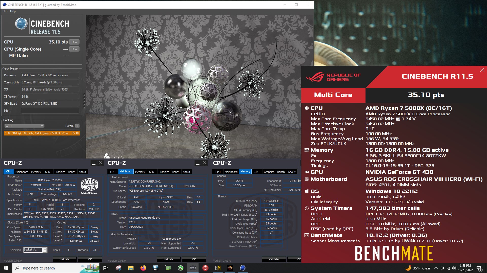Image resolution: width=487 pixels, height=273 pixels.
Task: Open About tab in first CPU-Z window
Action: tap(82, 172)
